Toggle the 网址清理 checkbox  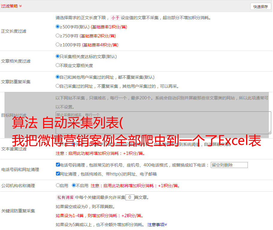(58, 173)
